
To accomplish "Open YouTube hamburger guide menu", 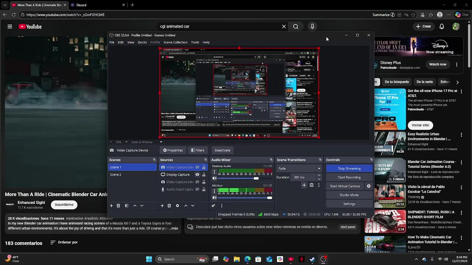I will tap(10, 26).
